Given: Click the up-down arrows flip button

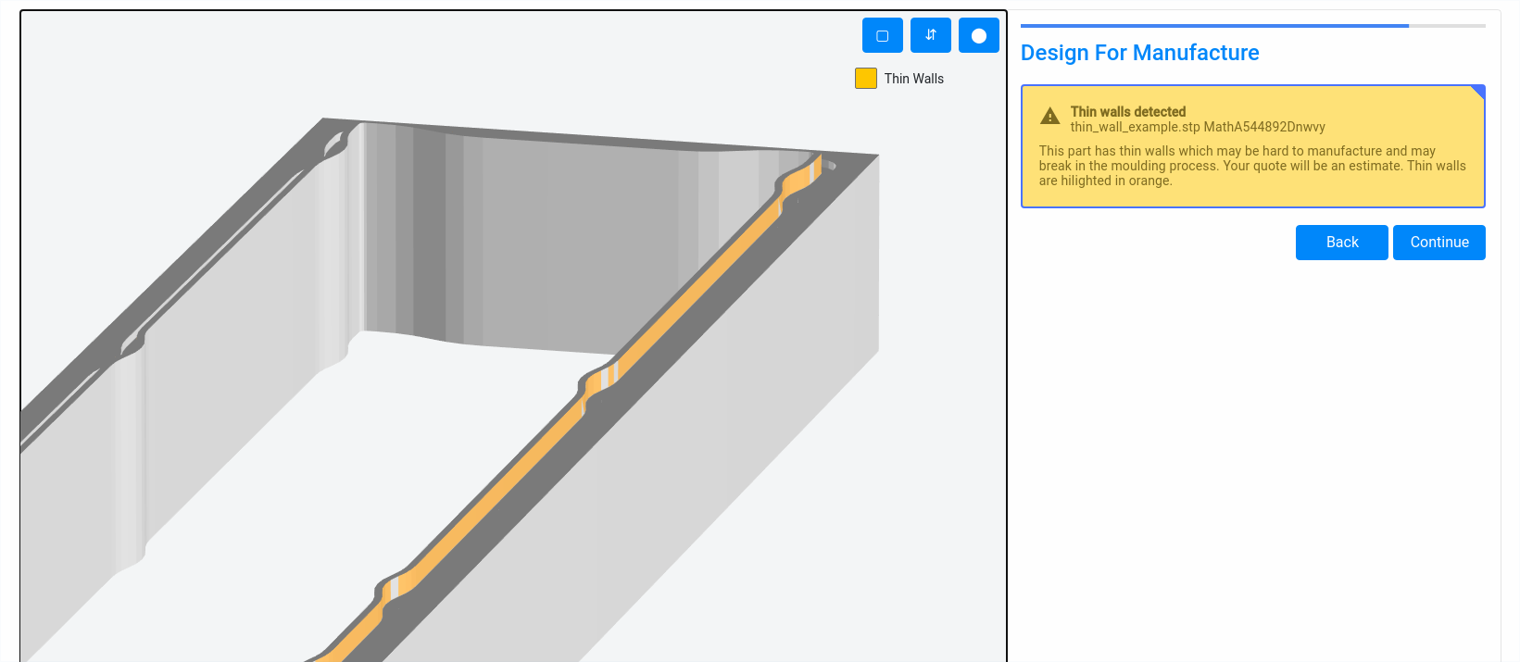Looking at the screenshot, I should 931,35.
